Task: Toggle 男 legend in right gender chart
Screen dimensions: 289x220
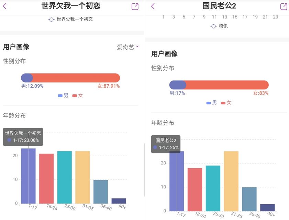Action: coord(212,103)
